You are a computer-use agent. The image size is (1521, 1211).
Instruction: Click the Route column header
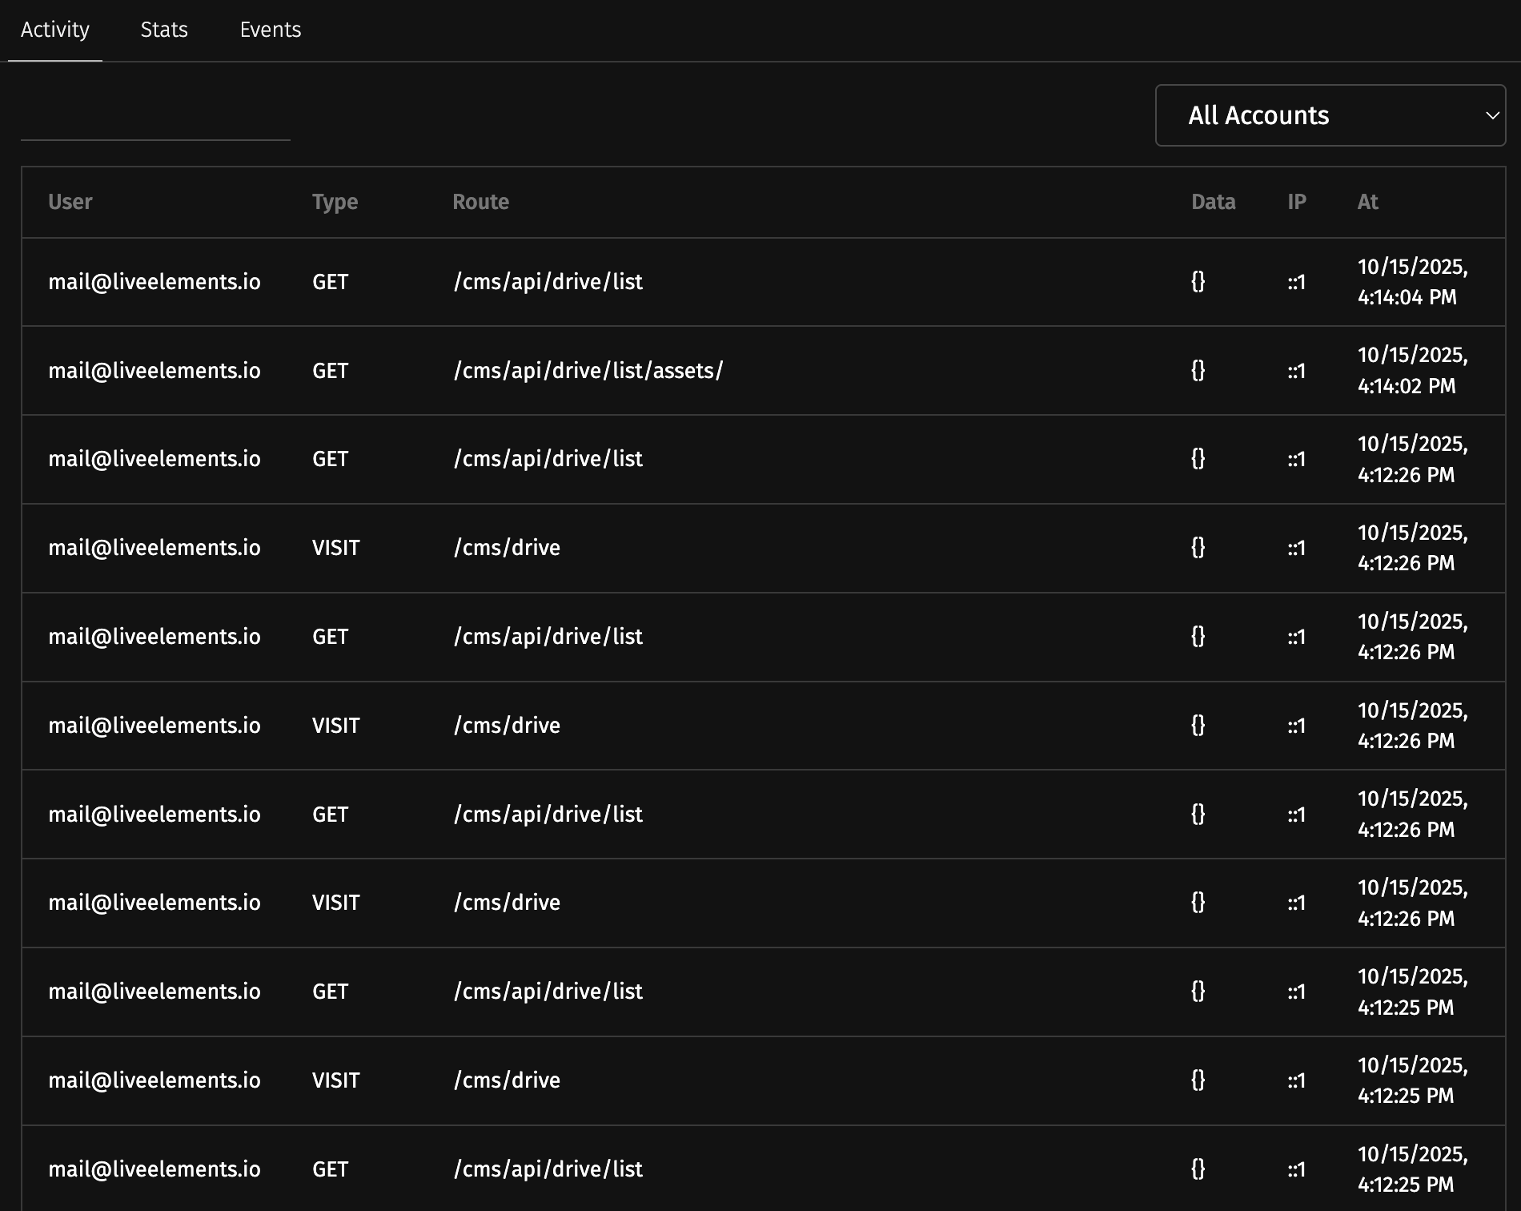480,202
